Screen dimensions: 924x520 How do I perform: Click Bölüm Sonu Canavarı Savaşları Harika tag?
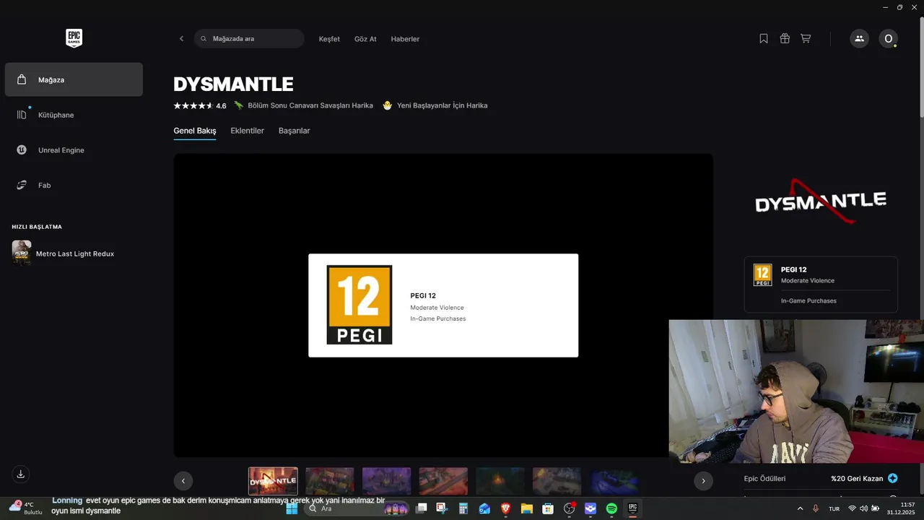304,105
